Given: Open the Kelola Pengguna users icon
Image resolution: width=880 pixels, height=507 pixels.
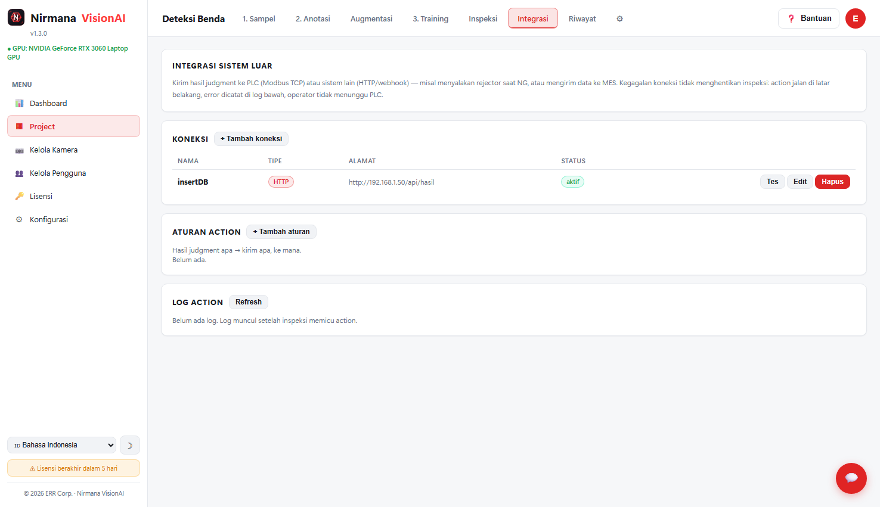Looking at the screenshot, I should tap(19, 173).
